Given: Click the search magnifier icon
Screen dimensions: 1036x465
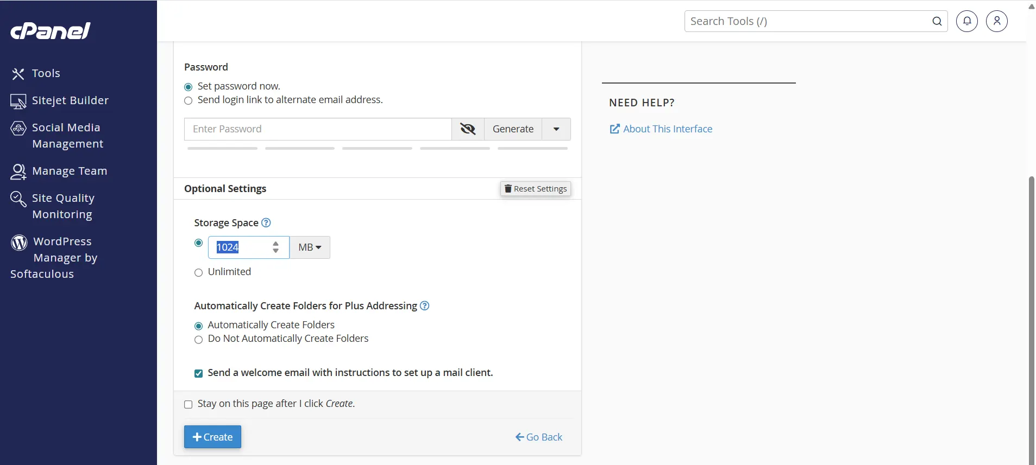Looking at the screenshot, I should 937,21.
